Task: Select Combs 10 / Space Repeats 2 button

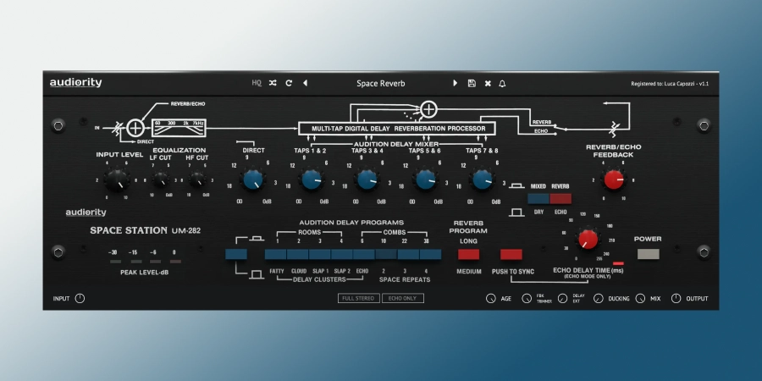Action: tap(386, 254)
